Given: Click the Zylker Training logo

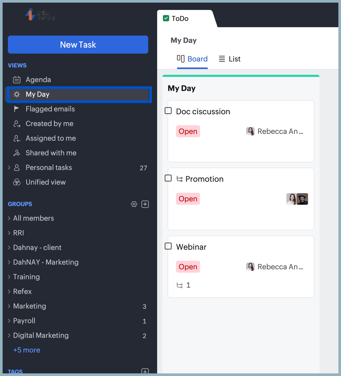Looking at the screenshot, I should [40, 15].
